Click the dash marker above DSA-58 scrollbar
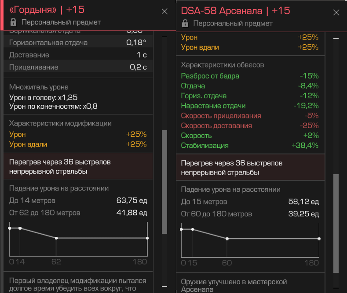The height and width of the screenshot is (293, 347). 336,39
